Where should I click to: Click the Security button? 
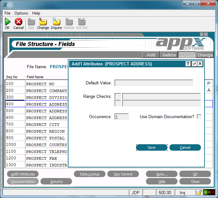[x=56, y=182]
